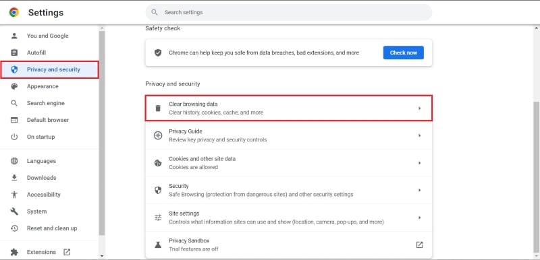Image resolution: width=540 pixels, height=260 pixels.
Task: Click the sidebar scrollbar up arrow
Action: 102,28
